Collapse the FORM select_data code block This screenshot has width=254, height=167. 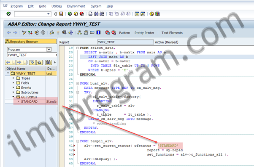coord(78,48)
